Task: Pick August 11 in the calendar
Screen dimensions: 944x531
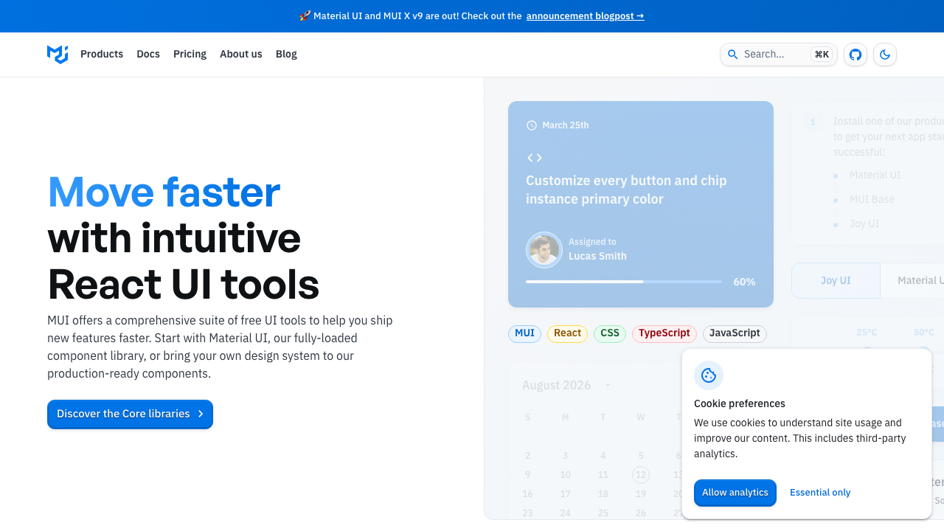Action: (603, 475)
